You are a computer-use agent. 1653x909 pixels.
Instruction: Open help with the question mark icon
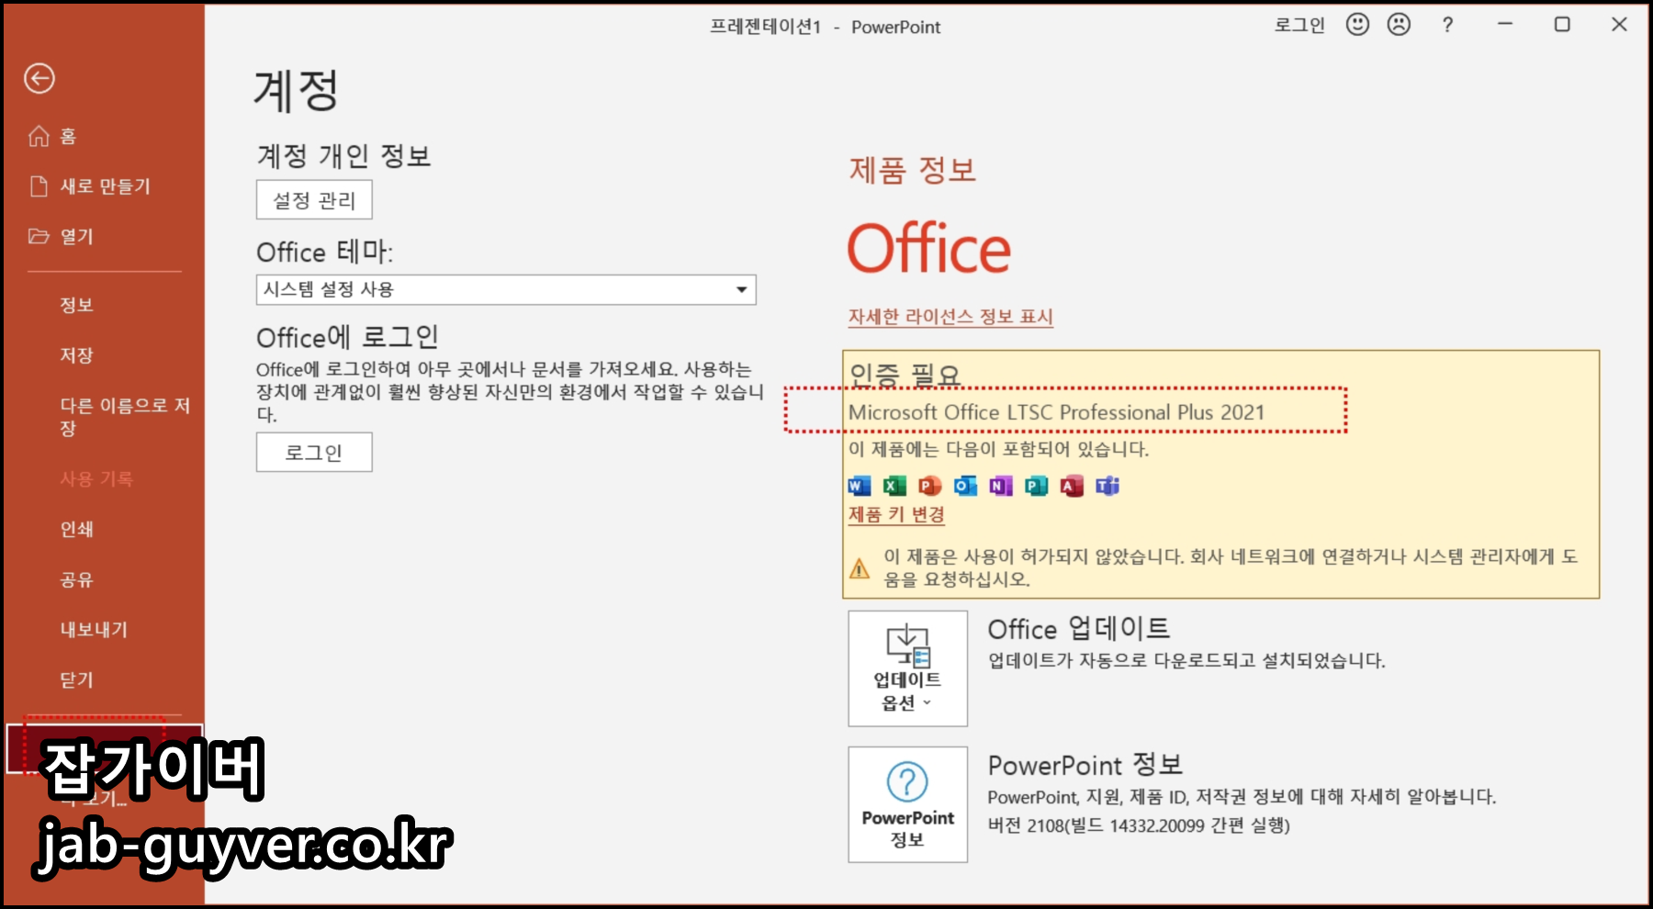1448,25
